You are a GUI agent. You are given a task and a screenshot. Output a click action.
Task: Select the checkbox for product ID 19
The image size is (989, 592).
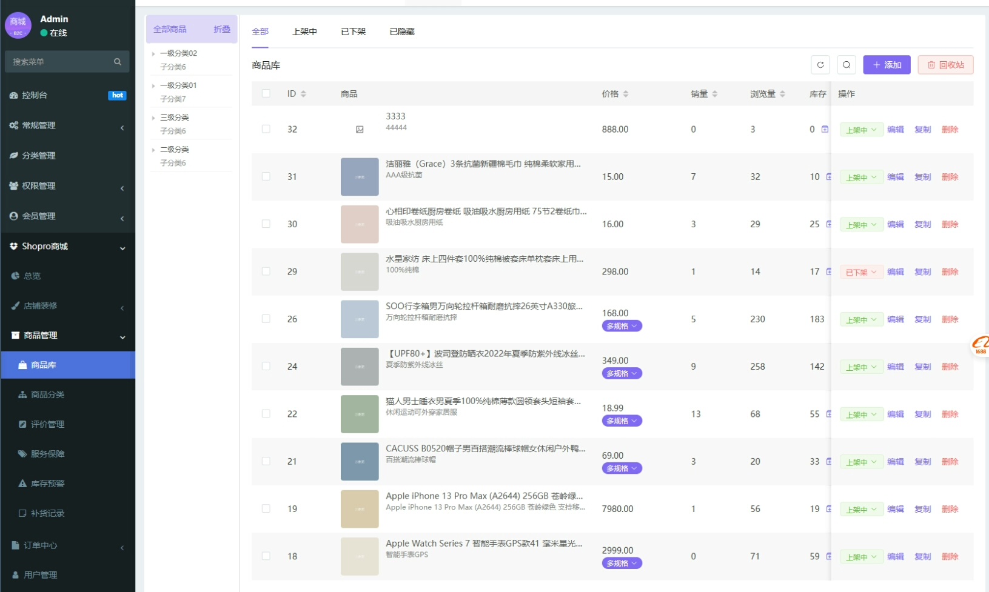tap(266, 508)
